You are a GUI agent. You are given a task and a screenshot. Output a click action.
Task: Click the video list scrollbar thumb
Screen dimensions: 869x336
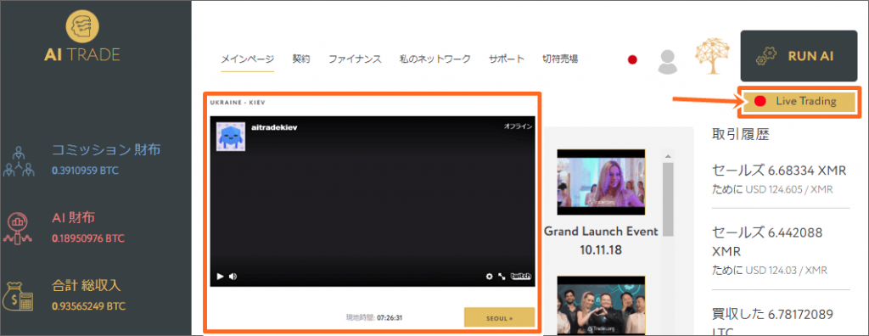[x=668, y=199]
